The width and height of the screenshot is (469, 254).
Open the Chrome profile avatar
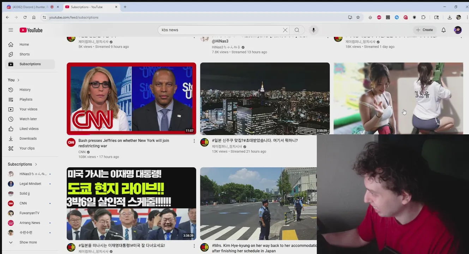point(458,17)
